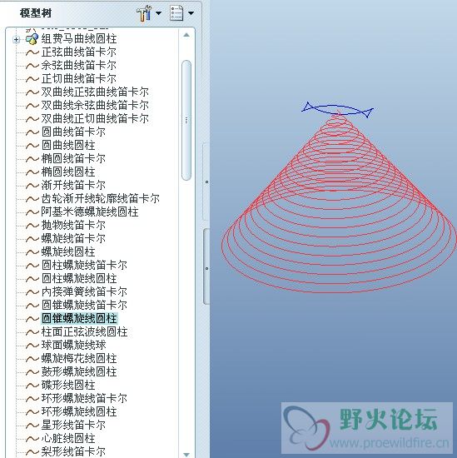Select the 余弦曲线笛卡尔 feature
This screenshot has height=458, width=457.
[x=78, y=66]
